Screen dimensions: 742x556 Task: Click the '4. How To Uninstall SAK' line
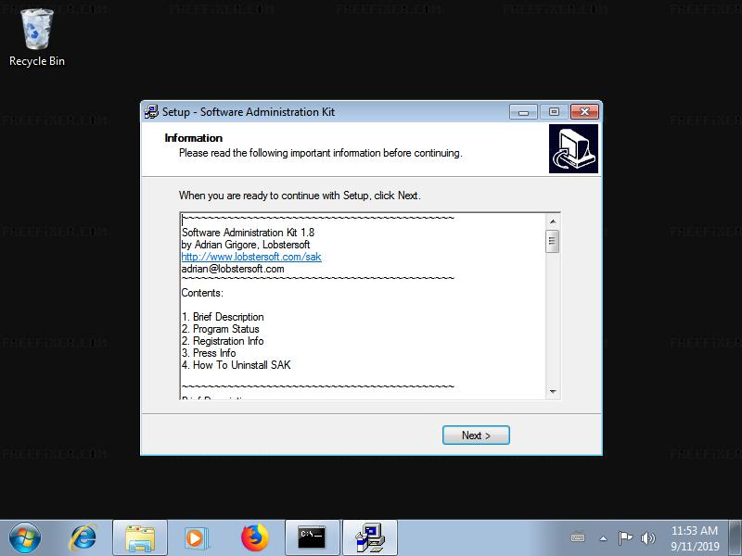click(x=237, y=365)
